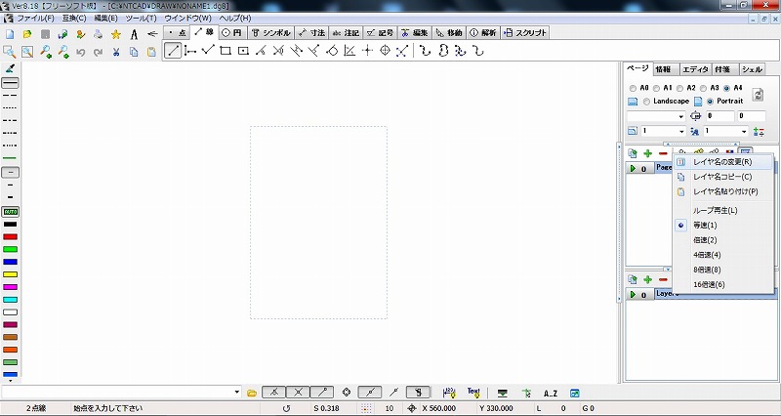Open the 寸法 dimension tool tab
781x416 pixels.
click(x=313, y=32)
